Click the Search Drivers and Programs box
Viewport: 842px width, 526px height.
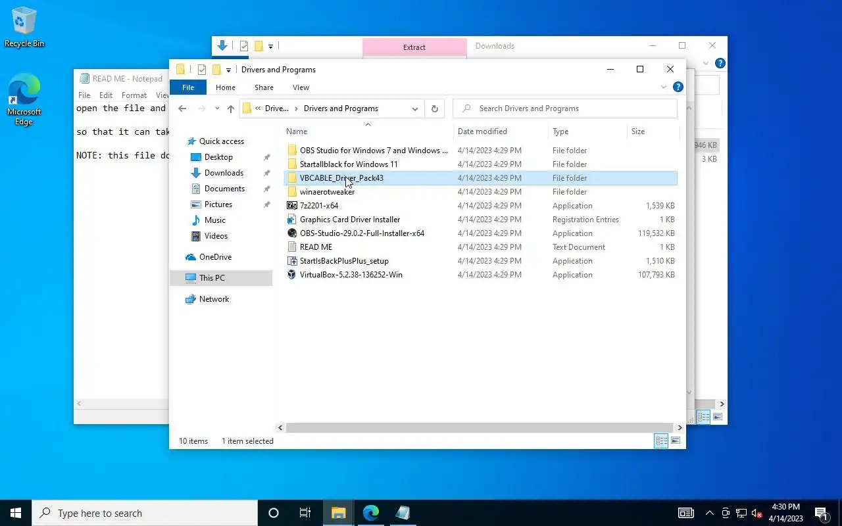tap(565, 108)
